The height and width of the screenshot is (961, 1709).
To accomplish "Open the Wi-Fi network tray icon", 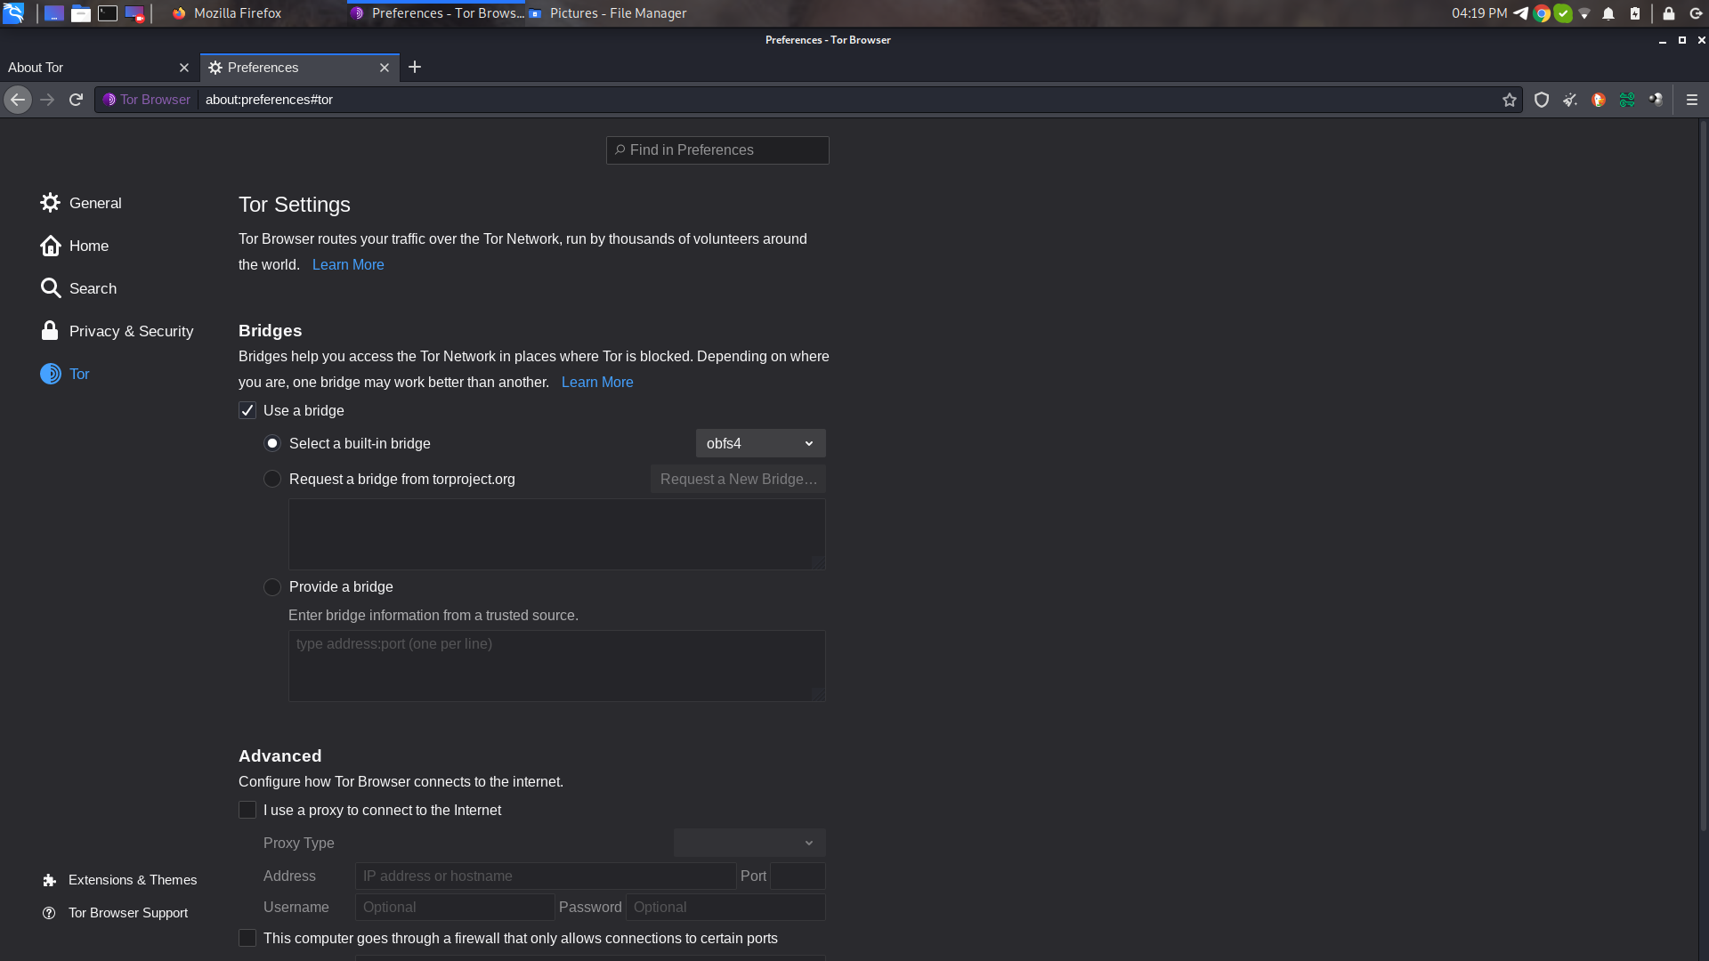I will [1584, 13].
